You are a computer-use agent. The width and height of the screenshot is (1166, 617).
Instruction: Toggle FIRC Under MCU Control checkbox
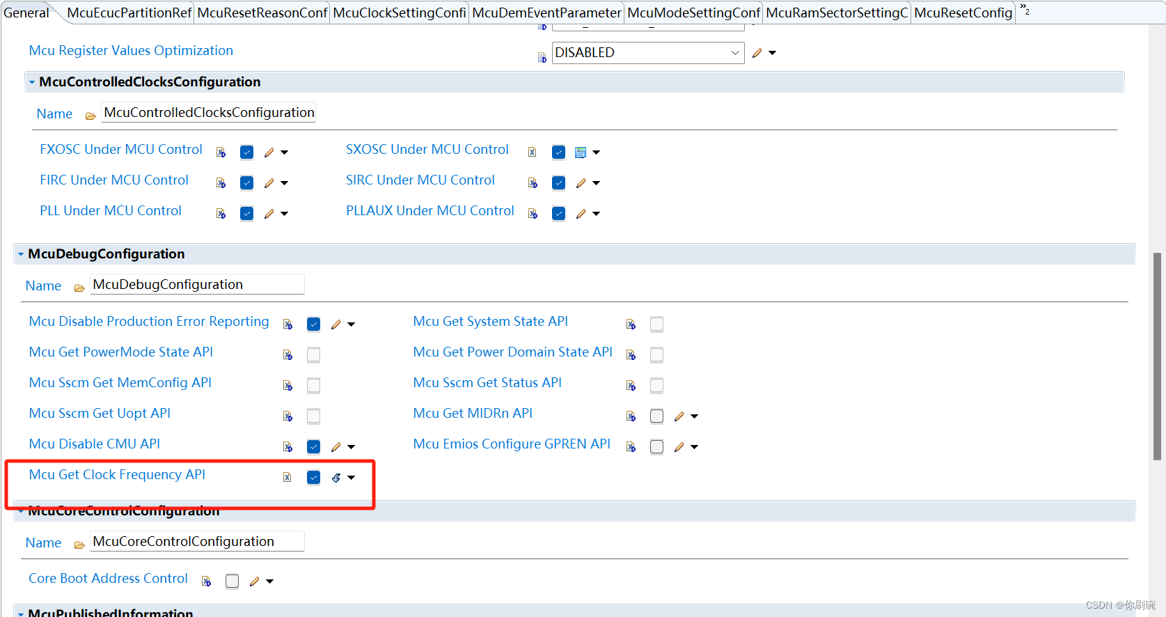tap(246, 183)
